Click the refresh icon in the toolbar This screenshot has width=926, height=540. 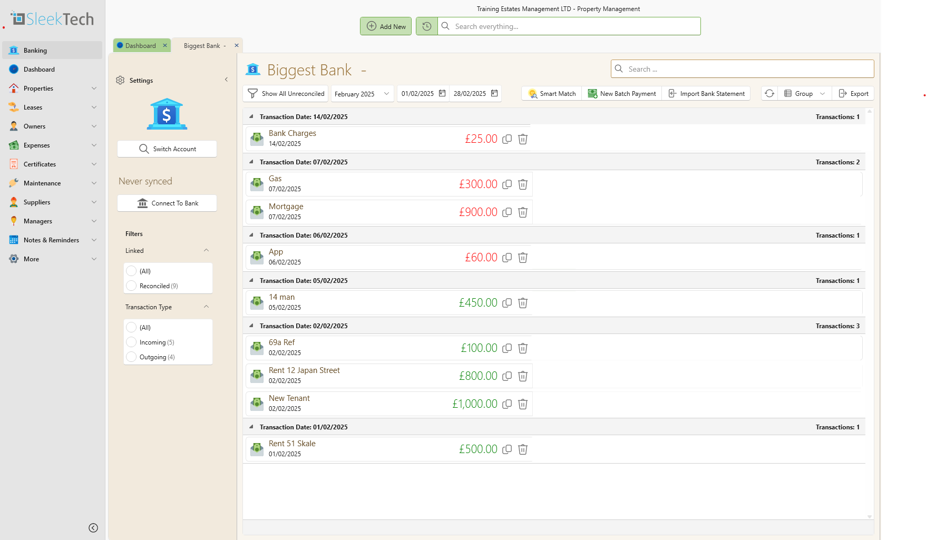769,93
